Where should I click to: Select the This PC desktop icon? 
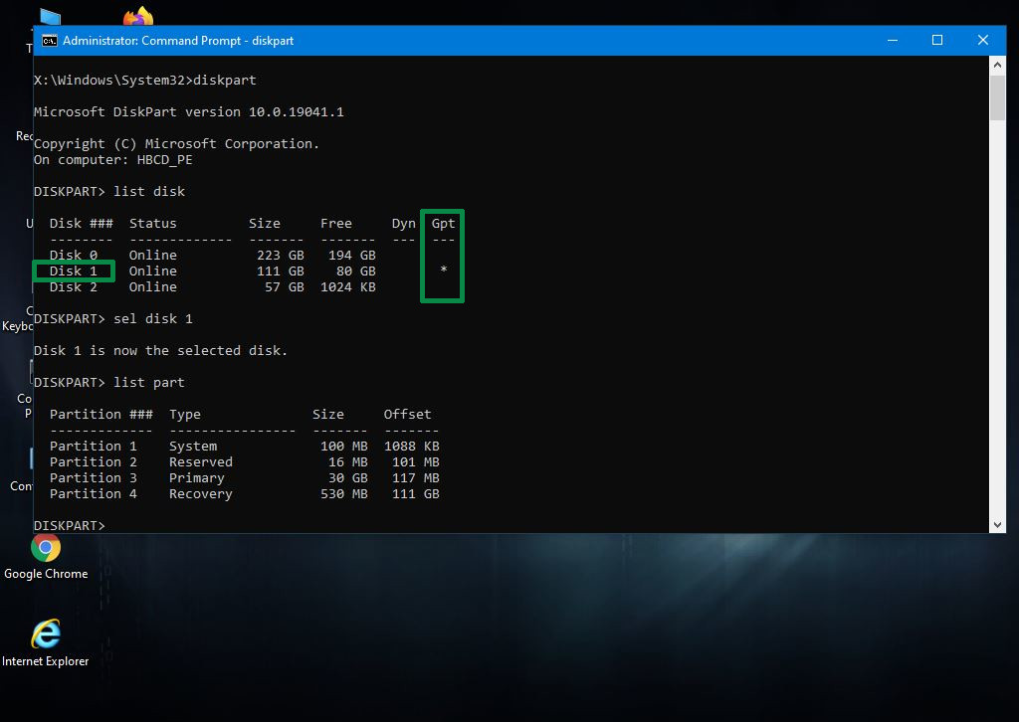click(48, 20)
